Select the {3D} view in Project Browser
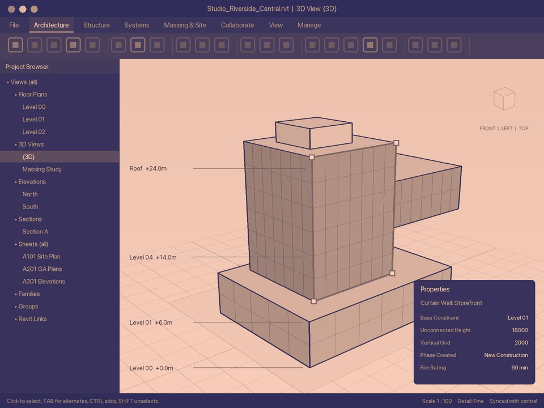 (59, 157)
